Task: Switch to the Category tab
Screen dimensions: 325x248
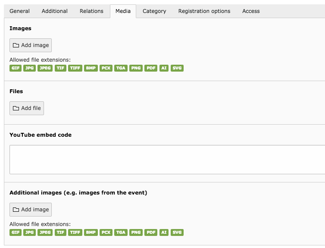Action: coord(154,11)
